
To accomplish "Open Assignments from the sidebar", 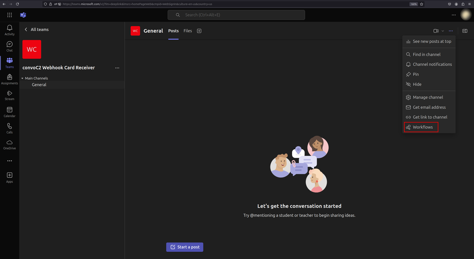I will point(9,79).
